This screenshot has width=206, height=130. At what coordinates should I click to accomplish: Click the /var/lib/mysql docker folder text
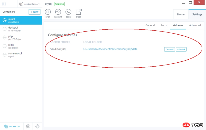[x=58, y=49]
